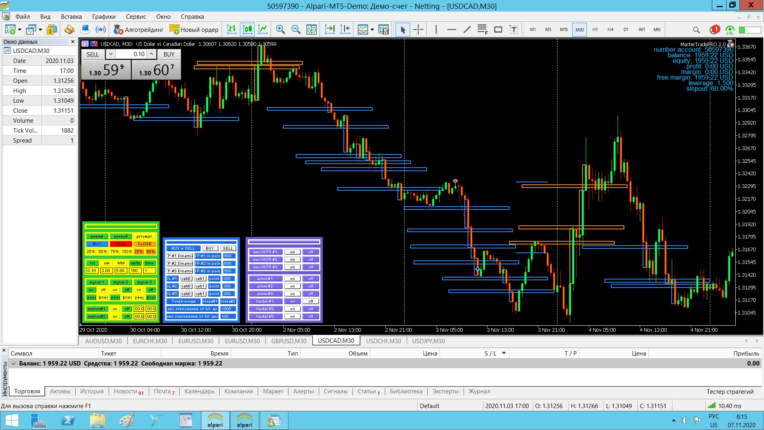
Task: Select the trendline drawing tool
Action: [467, 29]
